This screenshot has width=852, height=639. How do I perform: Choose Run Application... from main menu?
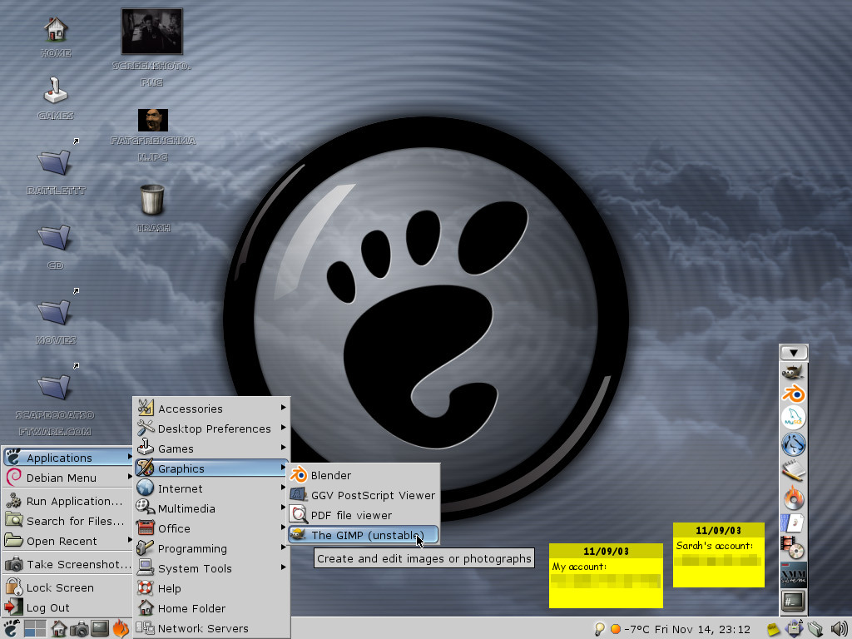point(68,501)
